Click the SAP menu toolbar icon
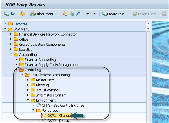Image resolution: width=169 pixels, height=123 pixels. tap(13, 14)
